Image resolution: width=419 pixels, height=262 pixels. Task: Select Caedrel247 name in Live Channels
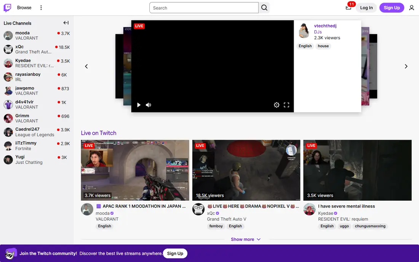click(27, 129)
